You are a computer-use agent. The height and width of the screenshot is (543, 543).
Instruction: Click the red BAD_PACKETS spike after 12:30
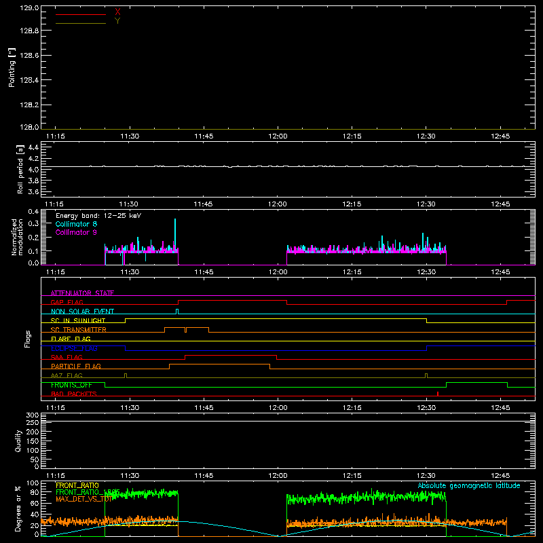(438, 394)
